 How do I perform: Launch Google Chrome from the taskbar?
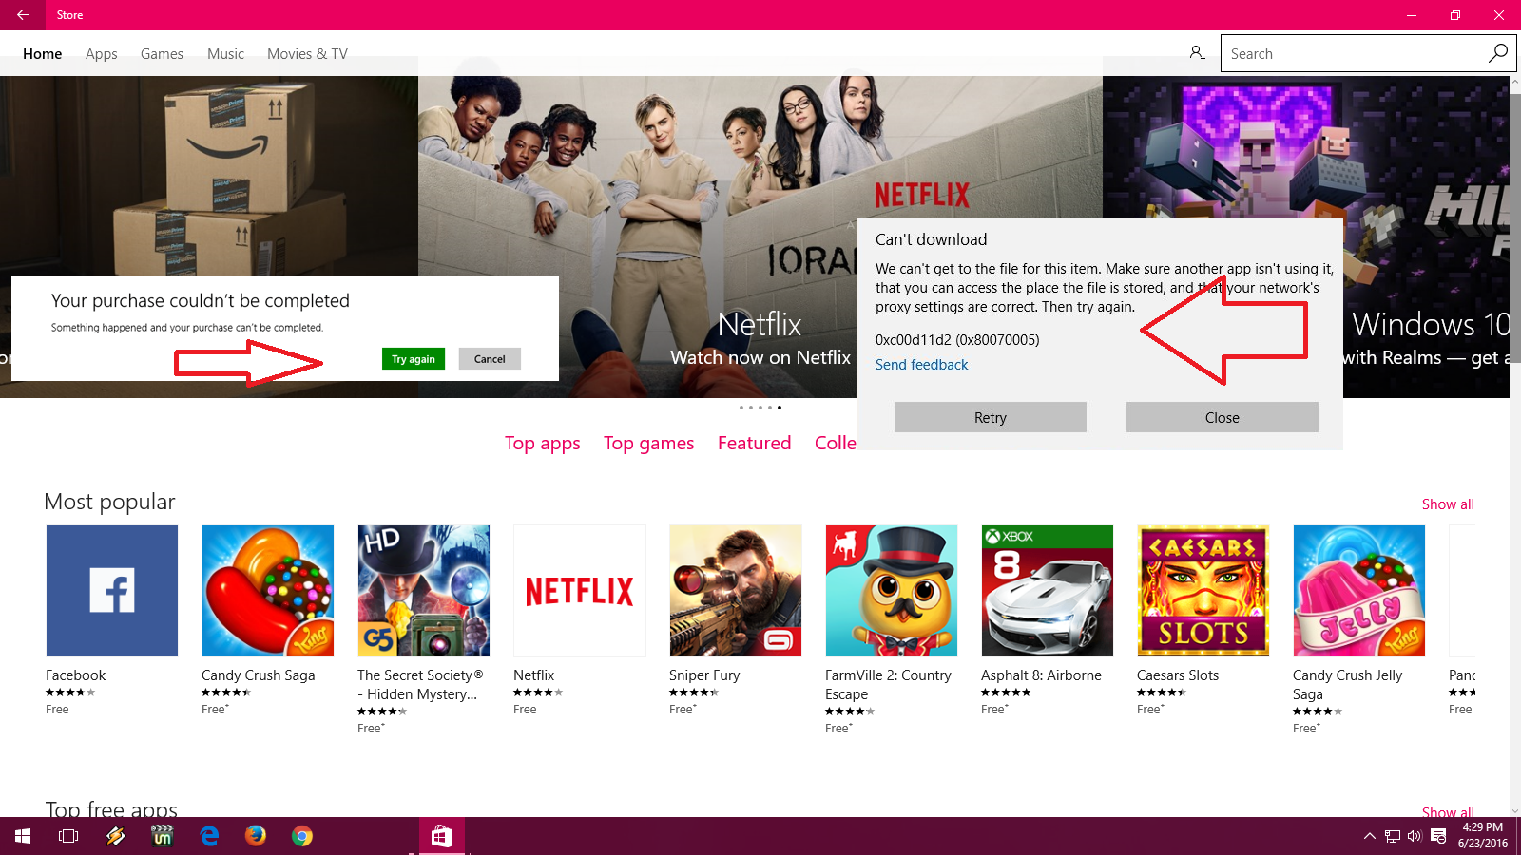pos(302,836)
